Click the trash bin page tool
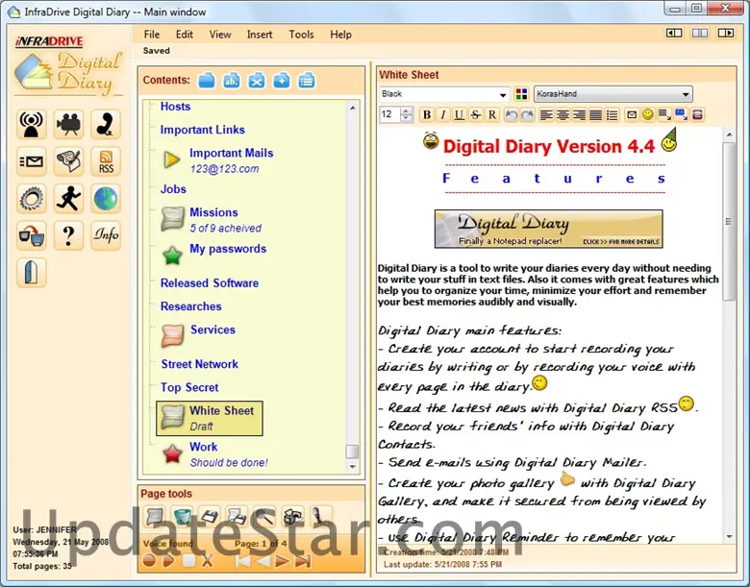Viewport: 750px width, 587px height. tap(183, 516)
